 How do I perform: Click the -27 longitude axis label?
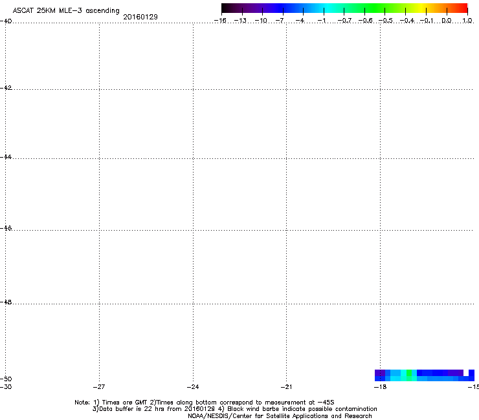coord(99,387)
